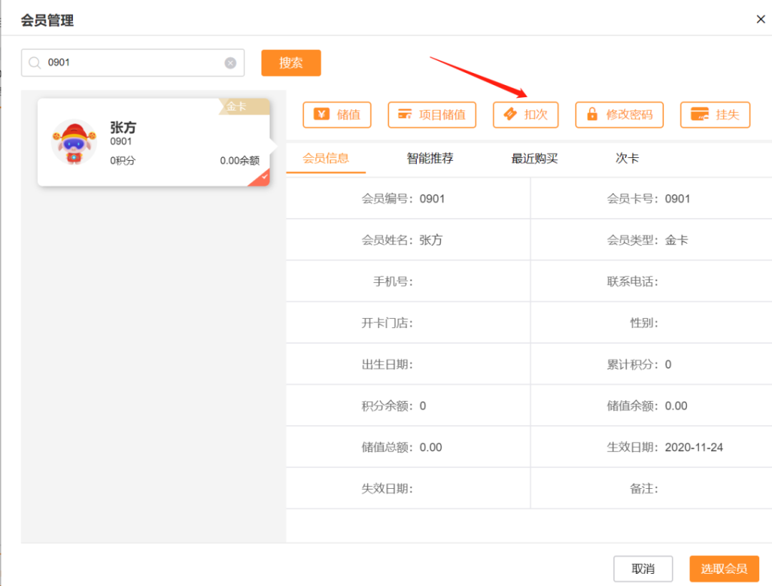This screenshot has height=586, width=772.
Task: Click the 开卡门店 label
Action: 387,323
